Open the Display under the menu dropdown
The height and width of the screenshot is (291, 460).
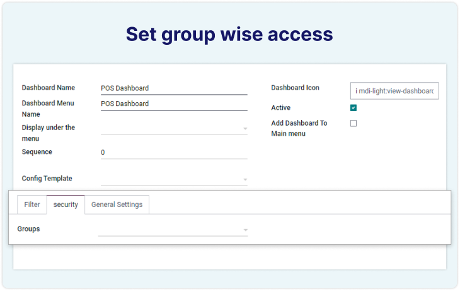(173, 128)
